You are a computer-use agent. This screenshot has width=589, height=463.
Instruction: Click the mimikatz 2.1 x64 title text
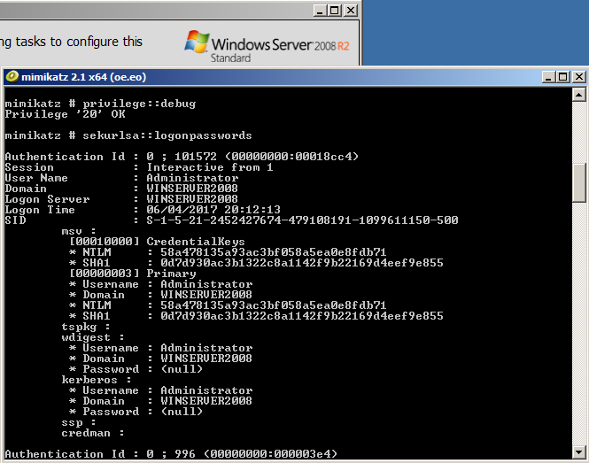pyautogui.click(x=84, y=77)
